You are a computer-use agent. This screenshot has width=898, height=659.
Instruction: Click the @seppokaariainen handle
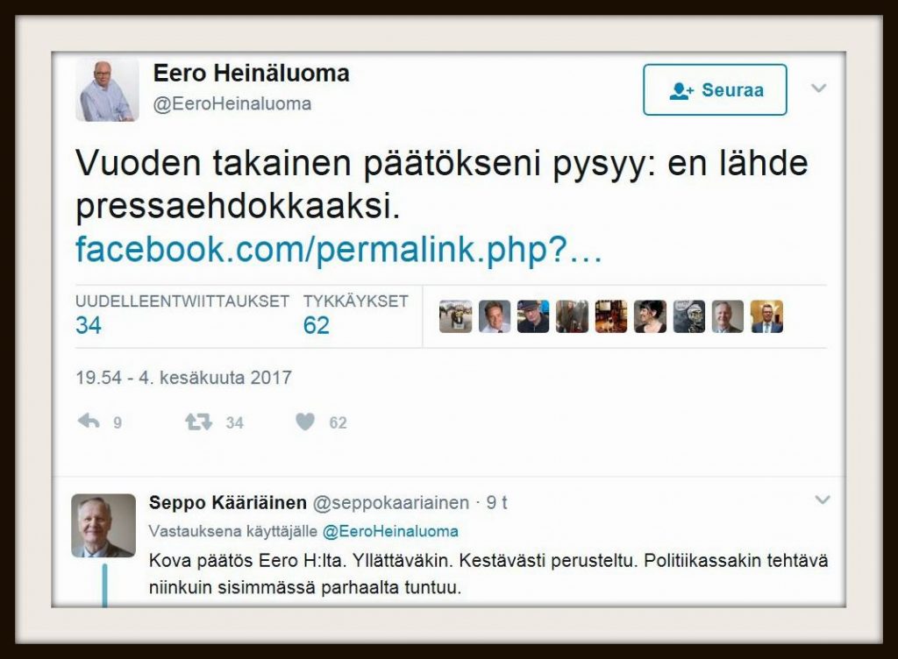pos(391,503)
